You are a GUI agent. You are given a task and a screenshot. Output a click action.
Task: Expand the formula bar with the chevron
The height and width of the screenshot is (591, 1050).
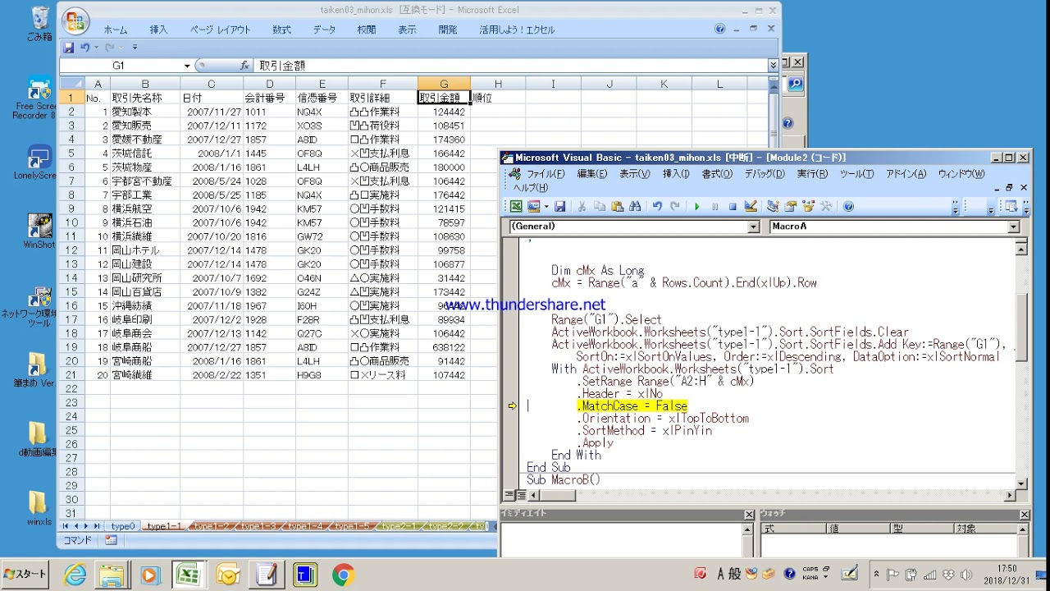(773, 66)
